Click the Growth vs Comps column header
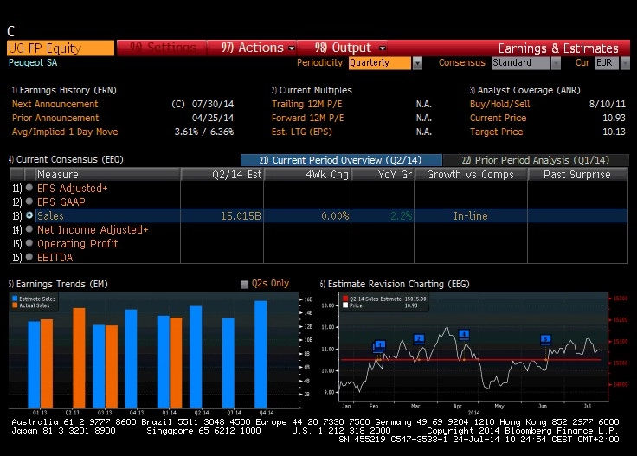The width and height of the screenshot is (637, 456). pyautogui.click(x=471, y=174)
